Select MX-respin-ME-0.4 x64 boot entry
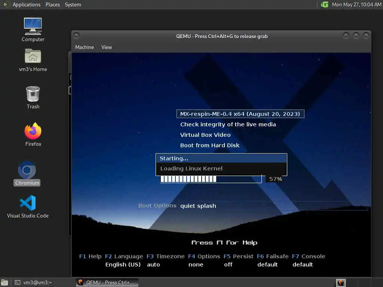This screenshot has width=383, height=287. pos(240,114)
